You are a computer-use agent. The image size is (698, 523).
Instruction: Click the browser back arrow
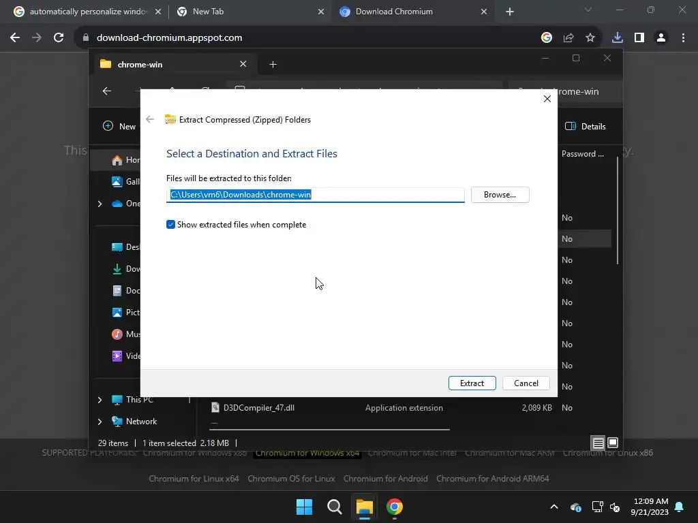pos(15,38)
